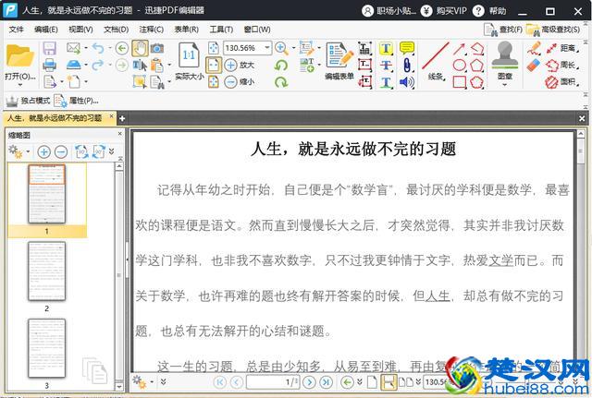Add a new document tab with plus
Image resolution: width=592 pixels, height=398 pixels.
tap(122, 119)
